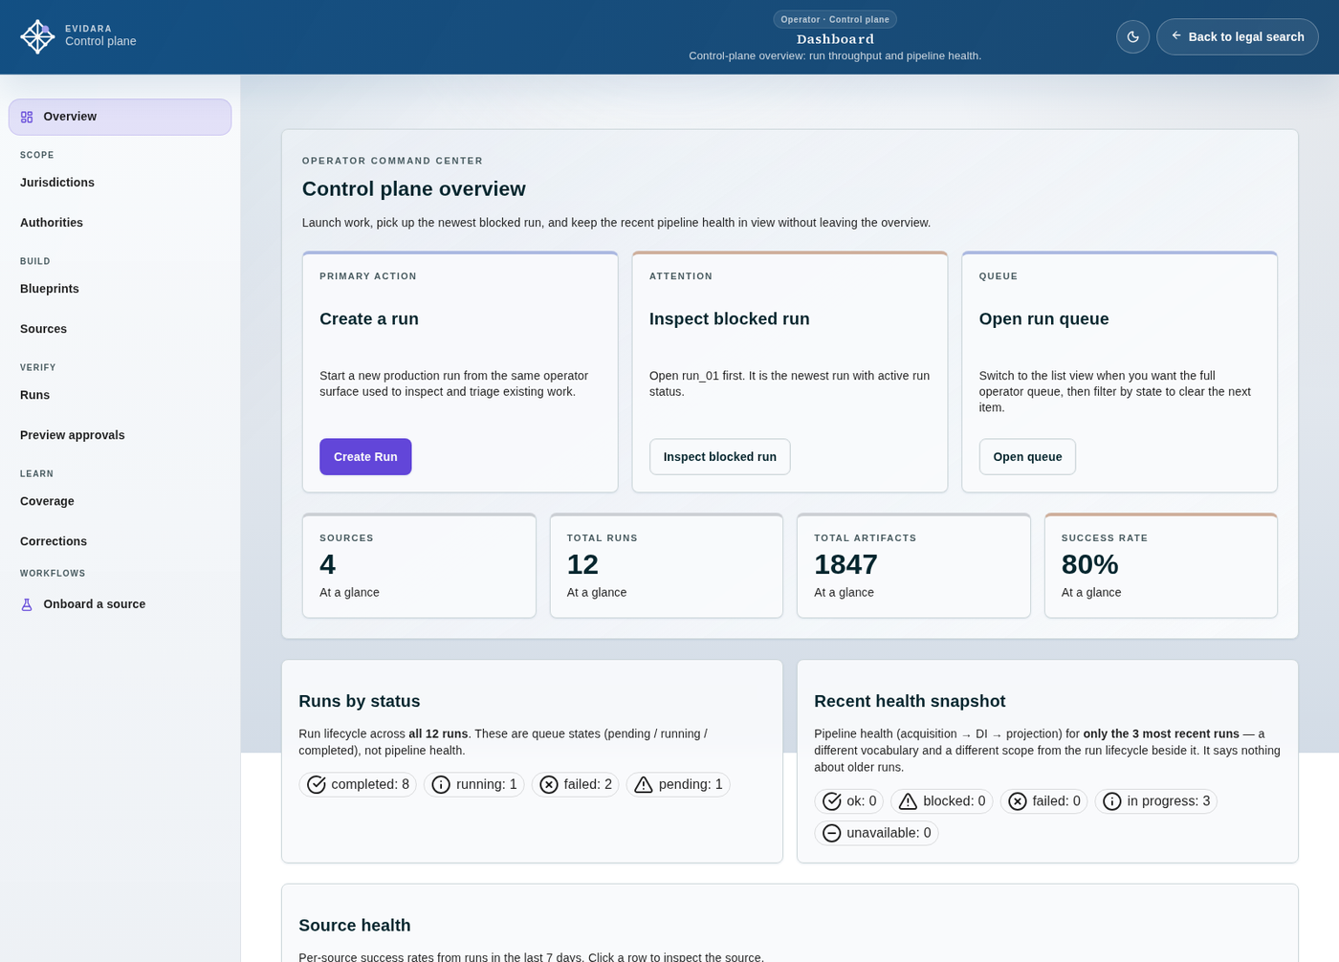Click the Runs by status heading

pos(360,701)
